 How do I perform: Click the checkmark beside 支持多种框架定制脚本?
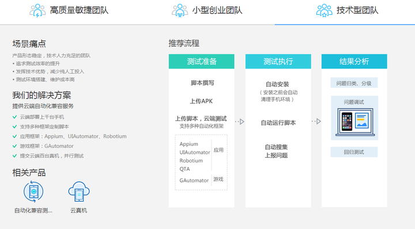14,127
